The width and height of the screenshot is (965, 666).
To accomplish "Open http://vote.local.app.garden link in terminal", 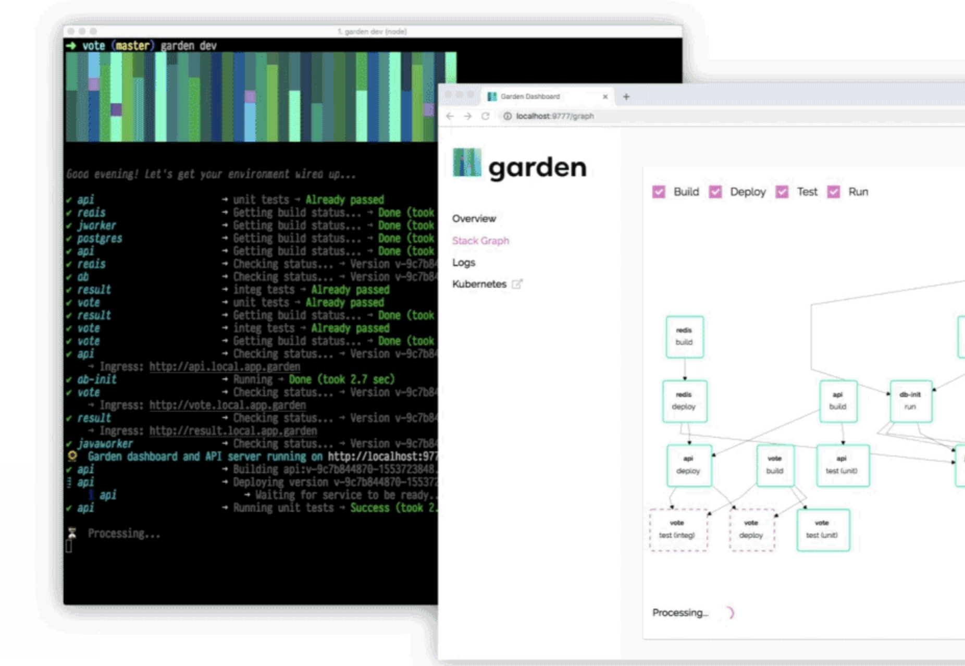I will coord(227,405).
